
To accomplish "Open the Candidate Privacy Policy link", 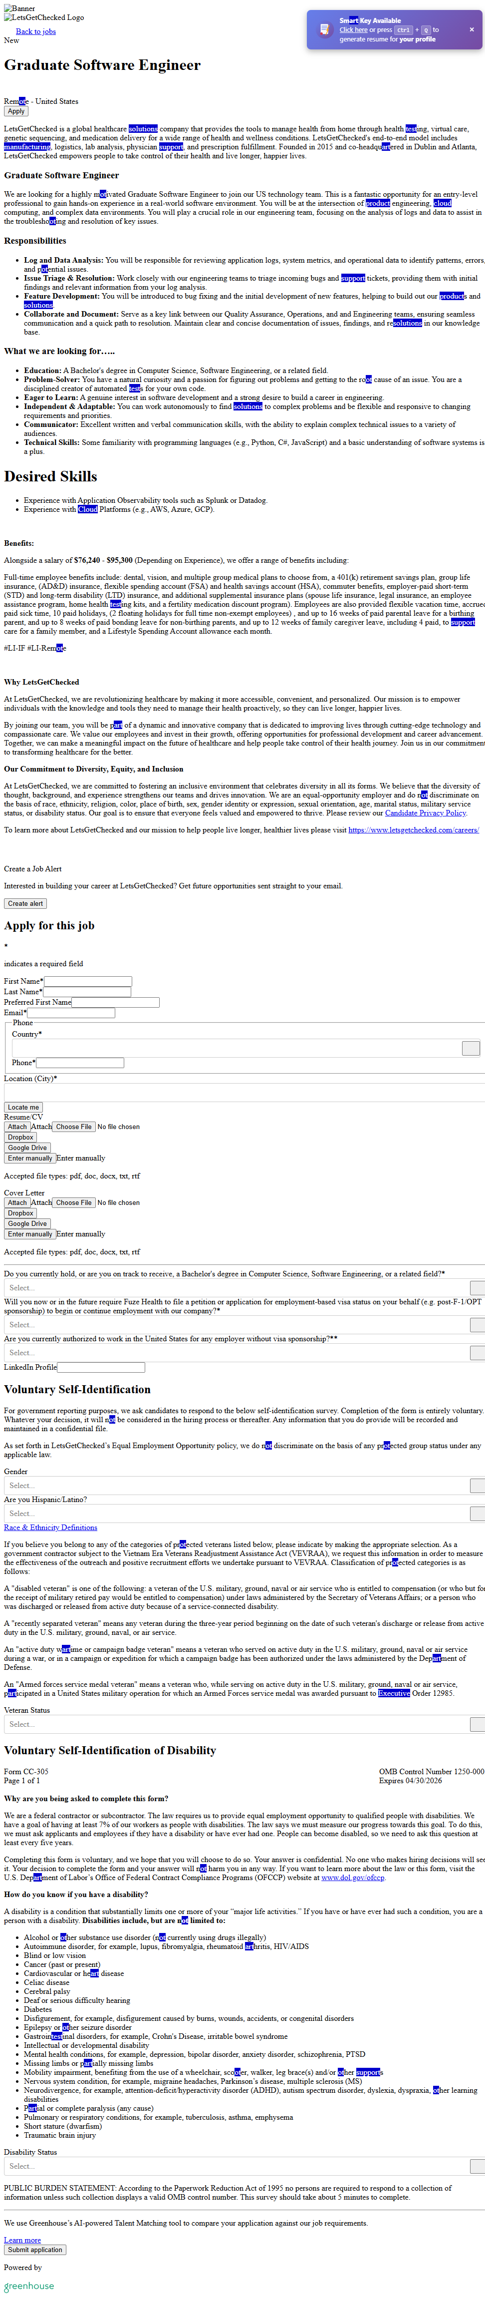I will 425,813.
